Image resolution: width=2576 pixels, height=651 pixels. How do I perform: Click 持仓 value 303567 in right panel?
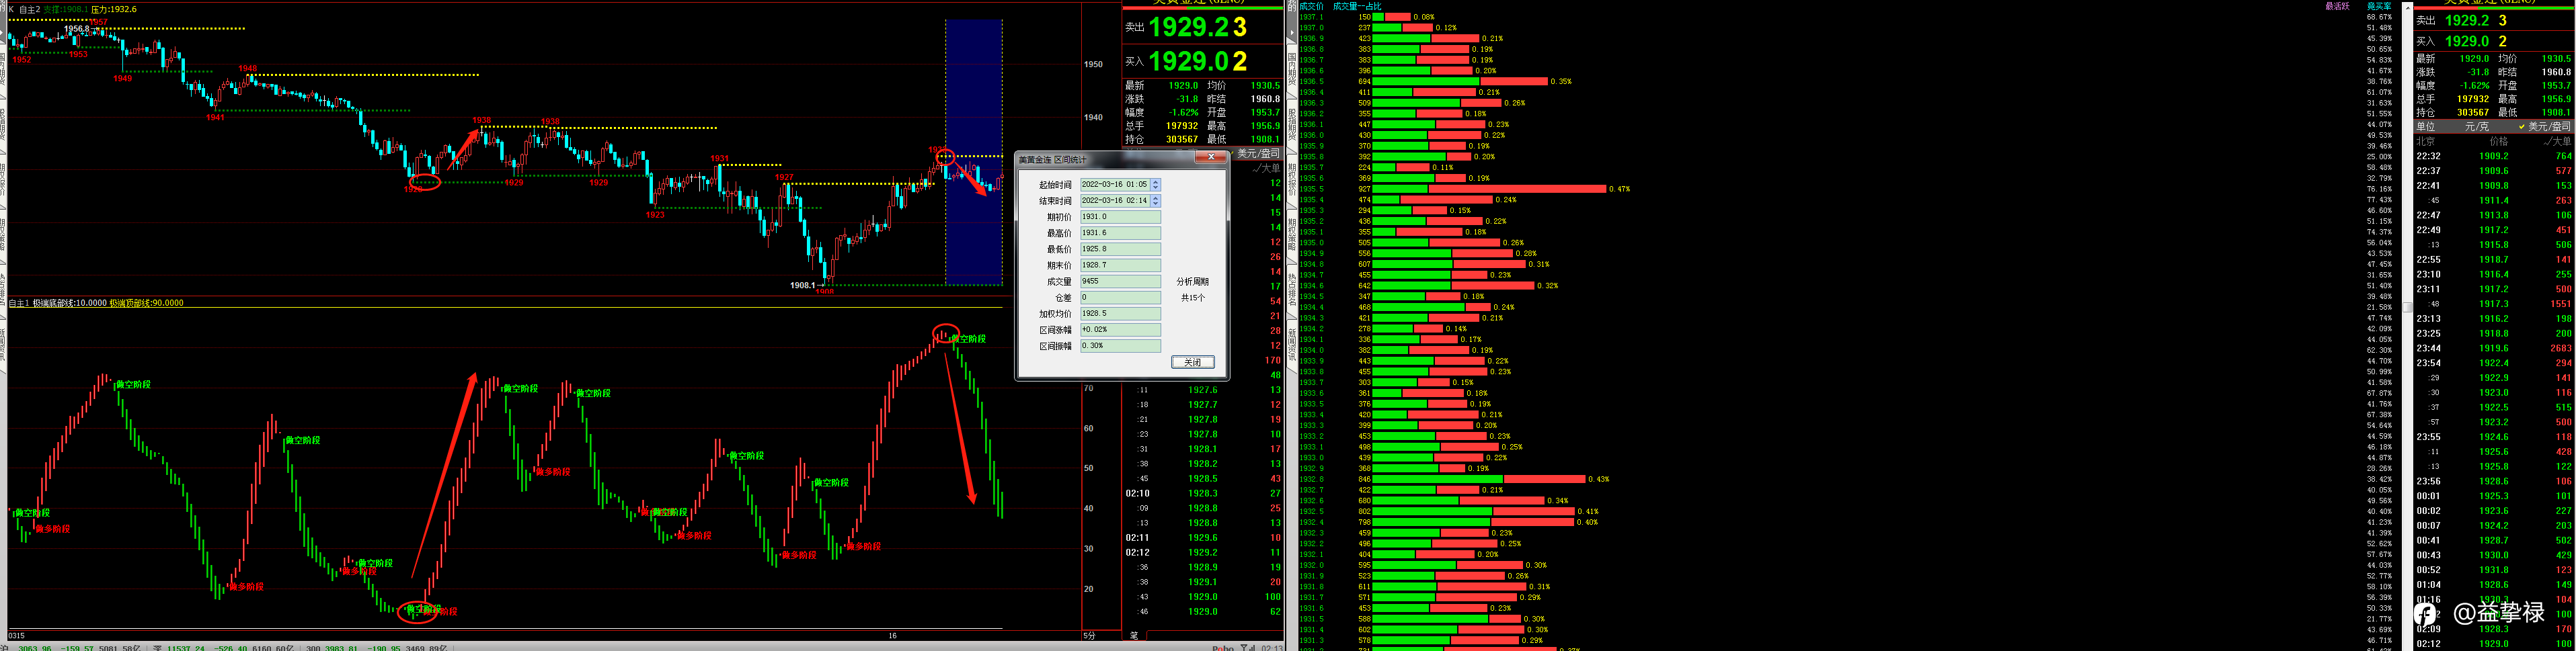(x=2473, y=112)
